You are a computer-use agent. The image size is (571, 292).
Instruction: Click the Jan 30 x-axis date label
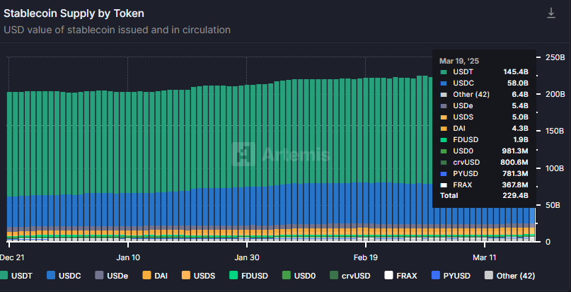pos(247,257)
